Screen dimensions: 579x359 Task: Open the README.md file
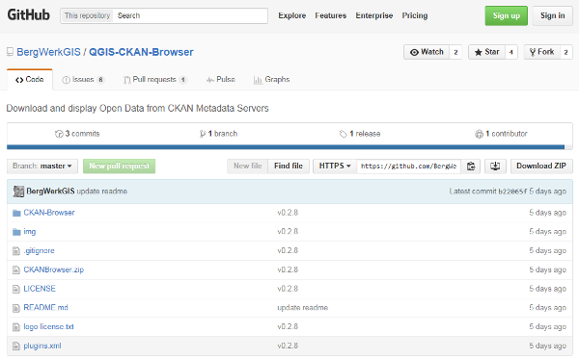(x=45, y=308)
